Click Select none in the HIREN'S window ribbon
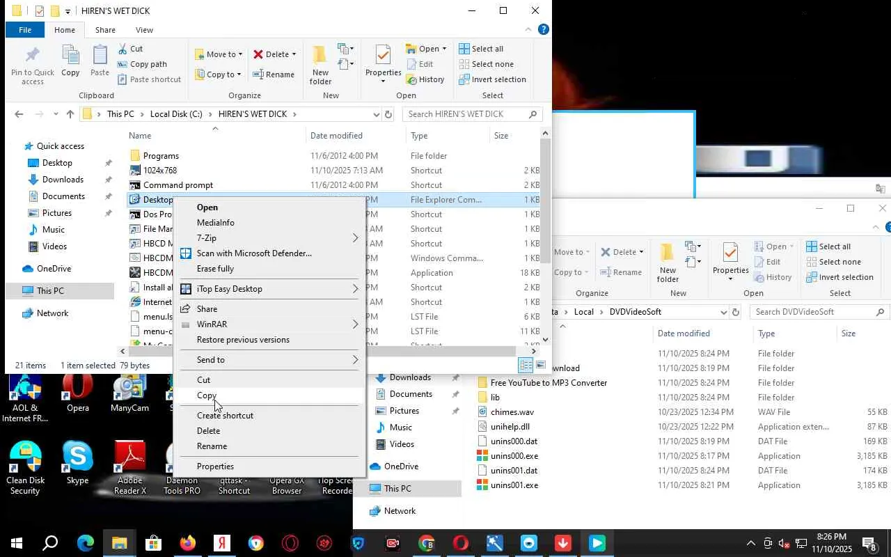 point(486,64)
